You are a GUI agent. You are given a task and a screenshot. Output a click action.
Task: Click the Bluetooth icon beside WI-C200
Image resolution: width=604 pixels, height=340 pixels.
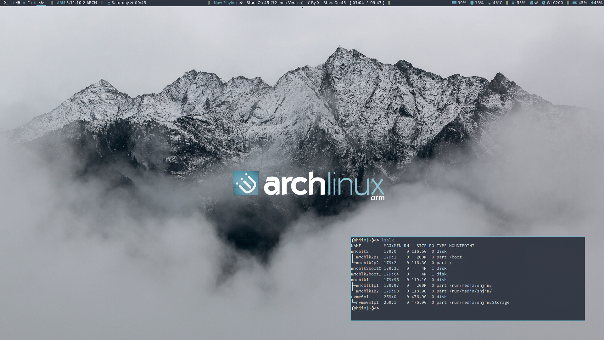pyautogui.click(x=543, y=3)
